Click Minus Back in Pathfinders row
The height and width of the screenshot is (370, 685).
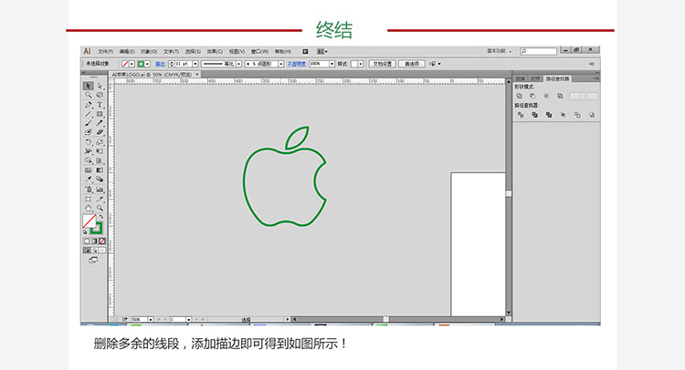592,115
